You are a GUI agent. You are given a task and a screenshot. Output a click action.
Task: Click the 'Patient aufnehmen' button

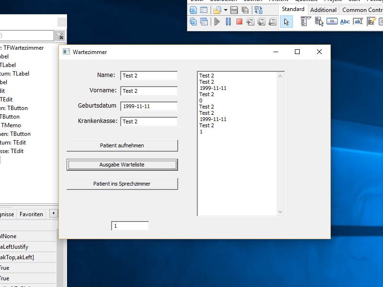coord(122,145)
